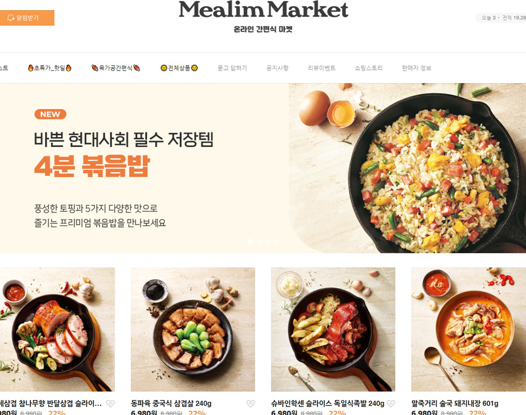Open the 묻고 답하기 page
This screenshot has width=526, height=415.
[x=232, y=68]
